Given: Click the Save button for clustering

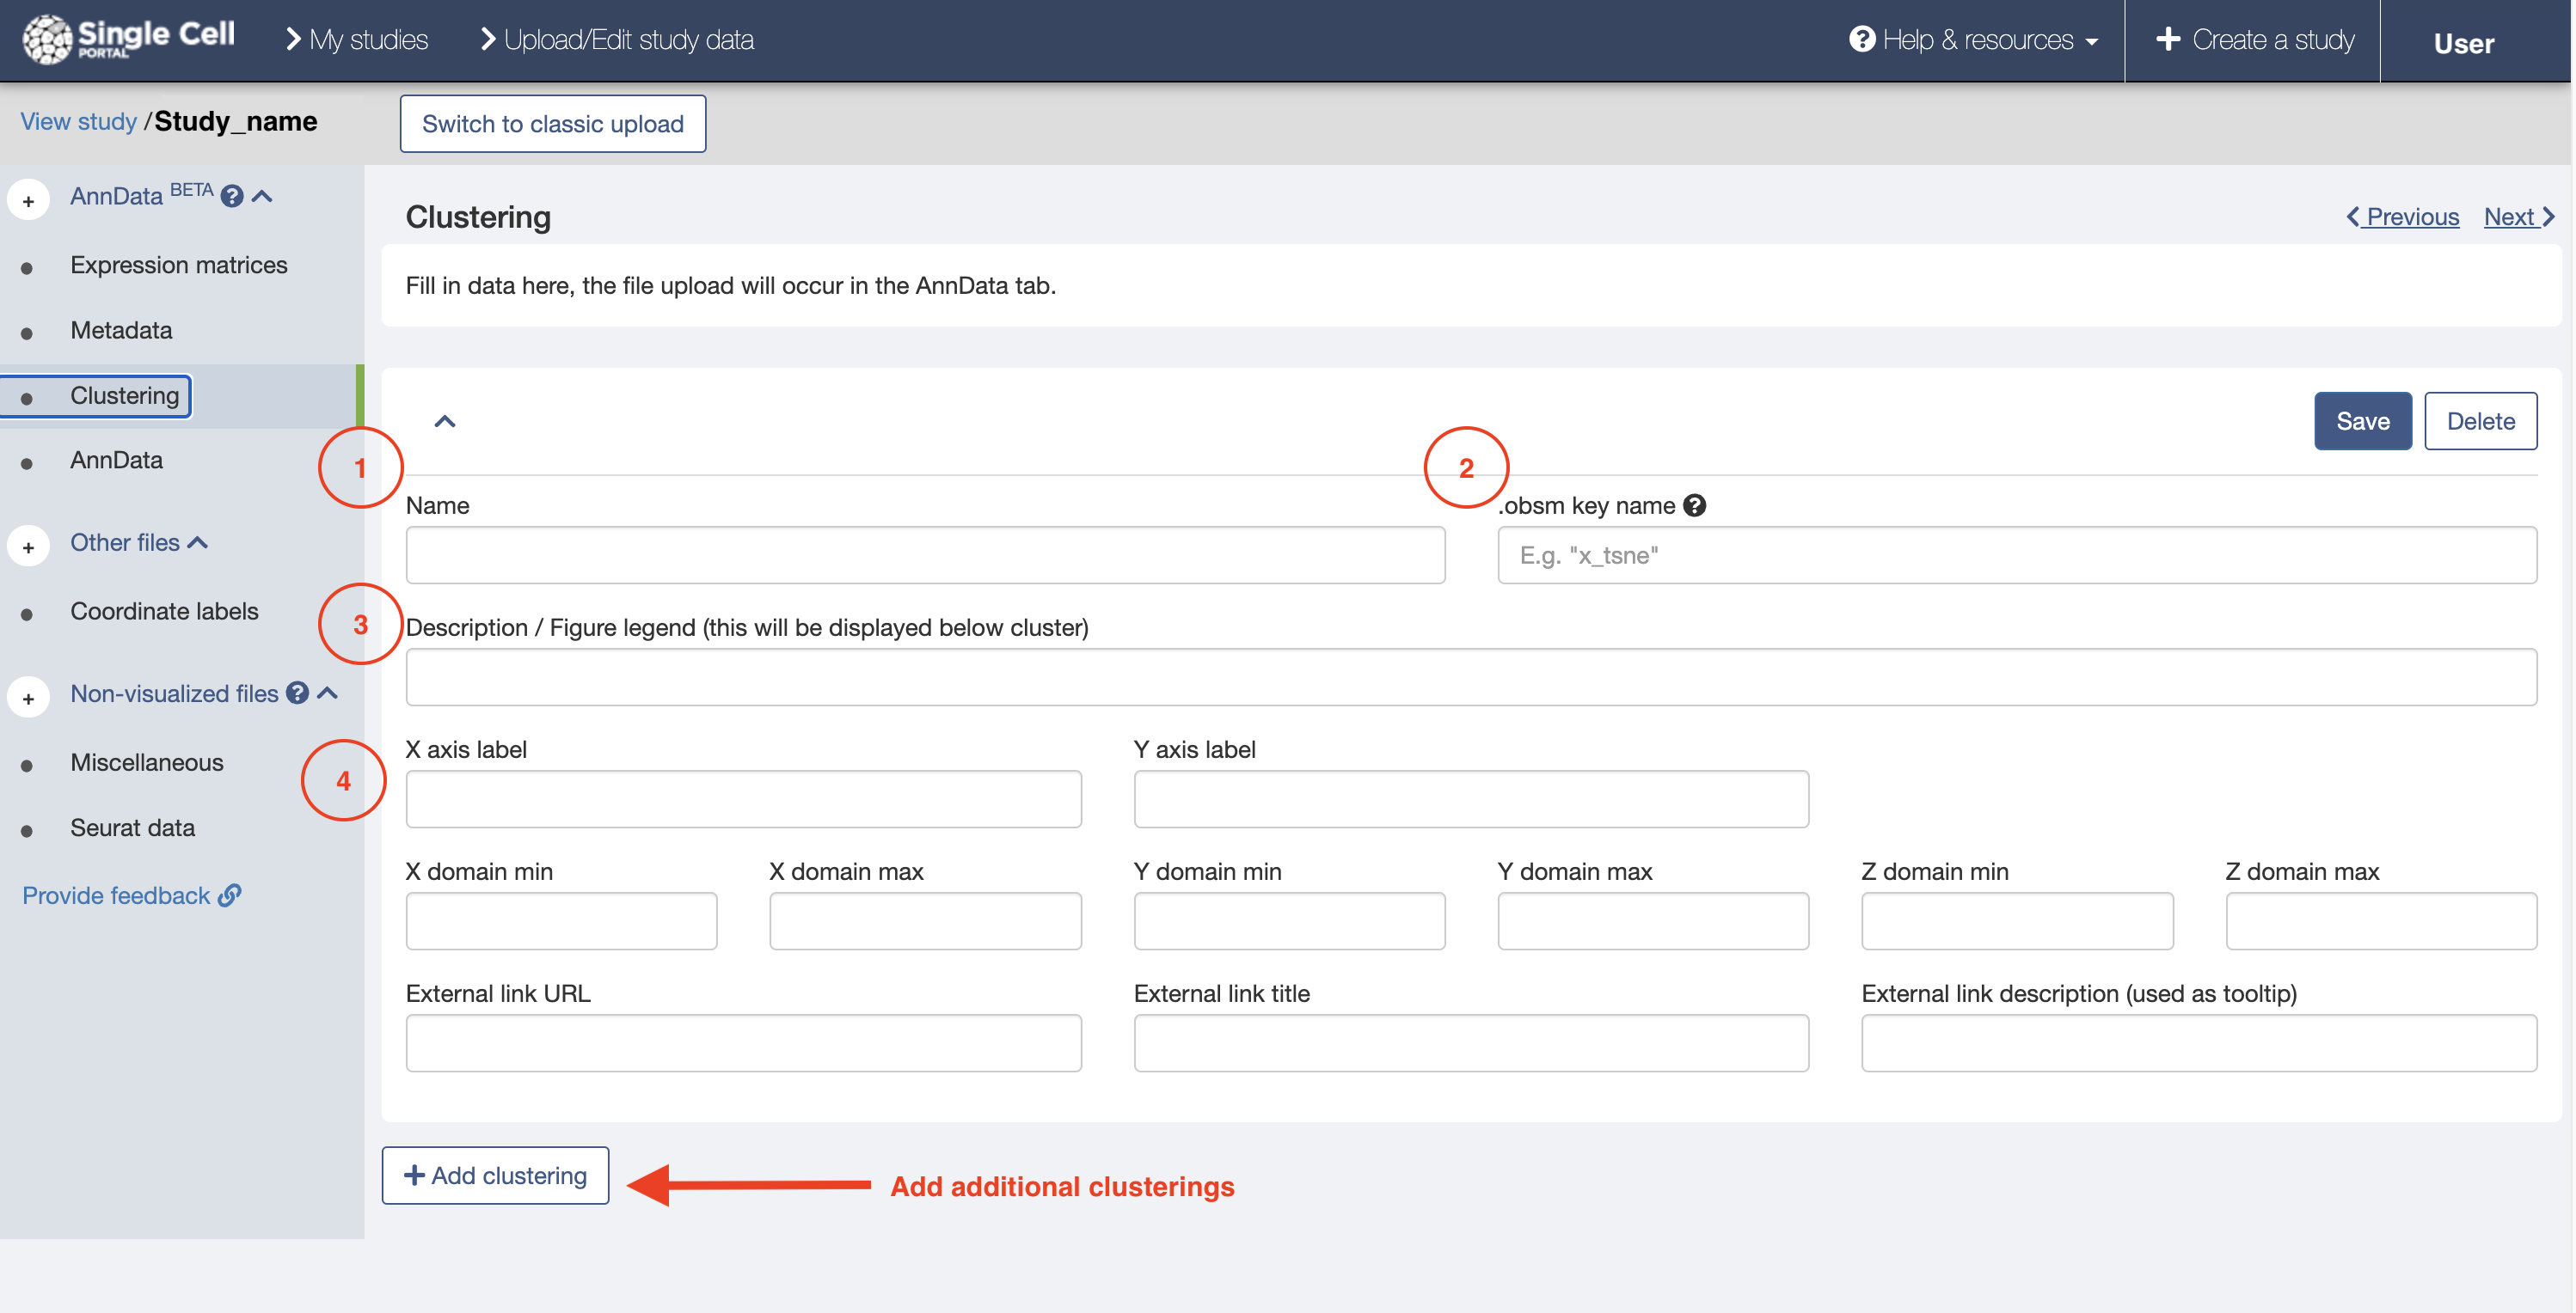Looking at the screenshot, I should click(2364, 420).
